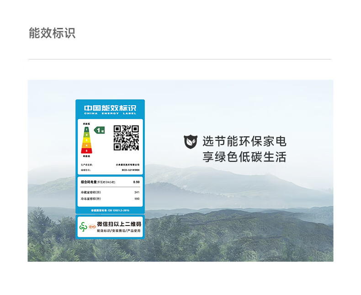361x295 pixels.
Task: Click the 冷藏室容积 label
Action: (91, 192)
